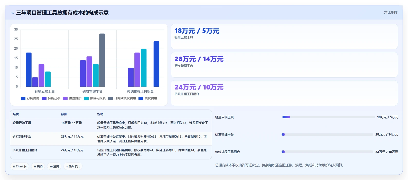
Task: Toggle the 实施迁移 legend item
Action: point(51,98)
